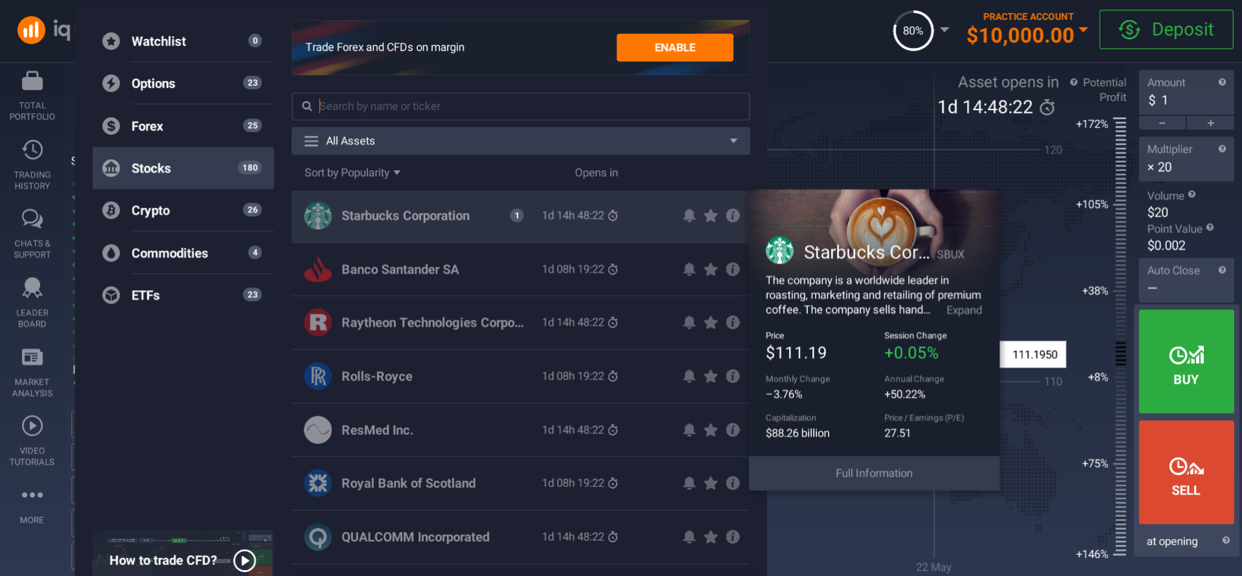Set a price alert bell for Banco Santander SA

689,269
